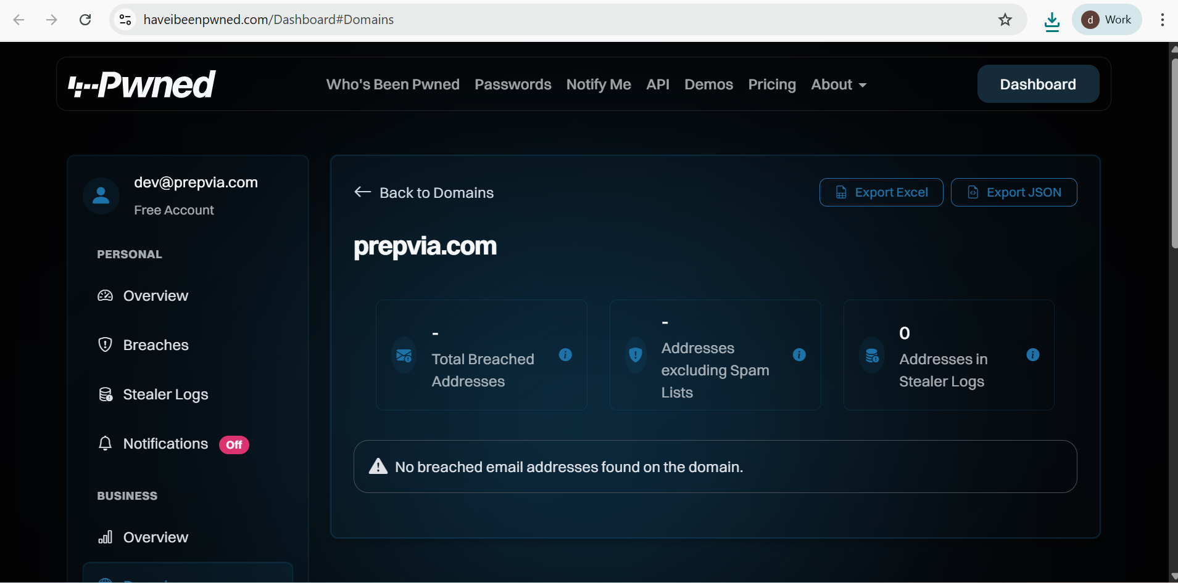This screenshot has width=1178, height=583.
Task: Click the back arrow beside Back to Domains
Action: tap(363, 192)
